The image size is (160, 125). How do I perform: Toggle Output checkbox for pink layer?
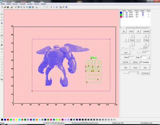tap(143, 17)
